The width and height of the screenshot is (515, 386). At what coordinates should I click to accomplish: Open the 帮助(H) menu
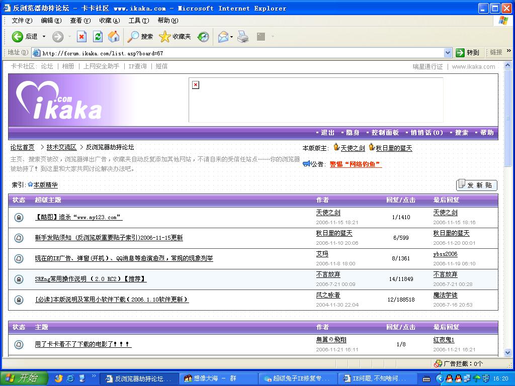[x=168, y=20]
